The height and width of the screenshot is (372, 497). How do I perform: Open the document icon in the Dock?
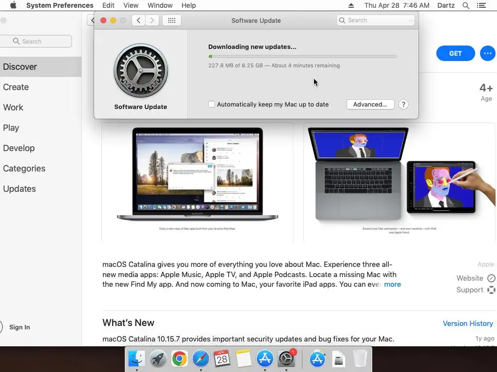[x=338, y=359]
